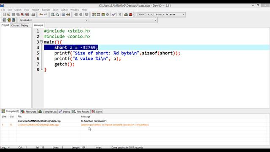Open the Edit menu
Image resolution: width=270 pixels, height=152 pixels.
pos(10,10)
